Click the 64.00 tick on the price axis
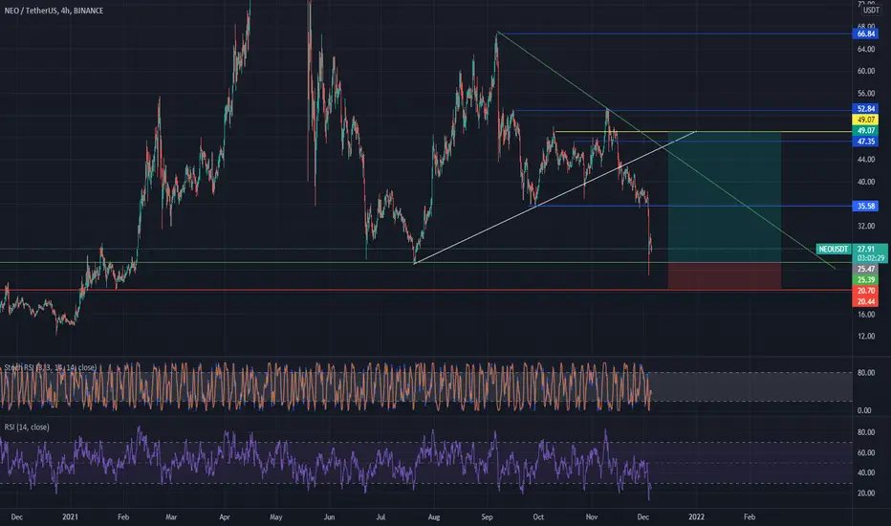Image resolution: width=891 pixels, height=526 pixels. point(866,50)
